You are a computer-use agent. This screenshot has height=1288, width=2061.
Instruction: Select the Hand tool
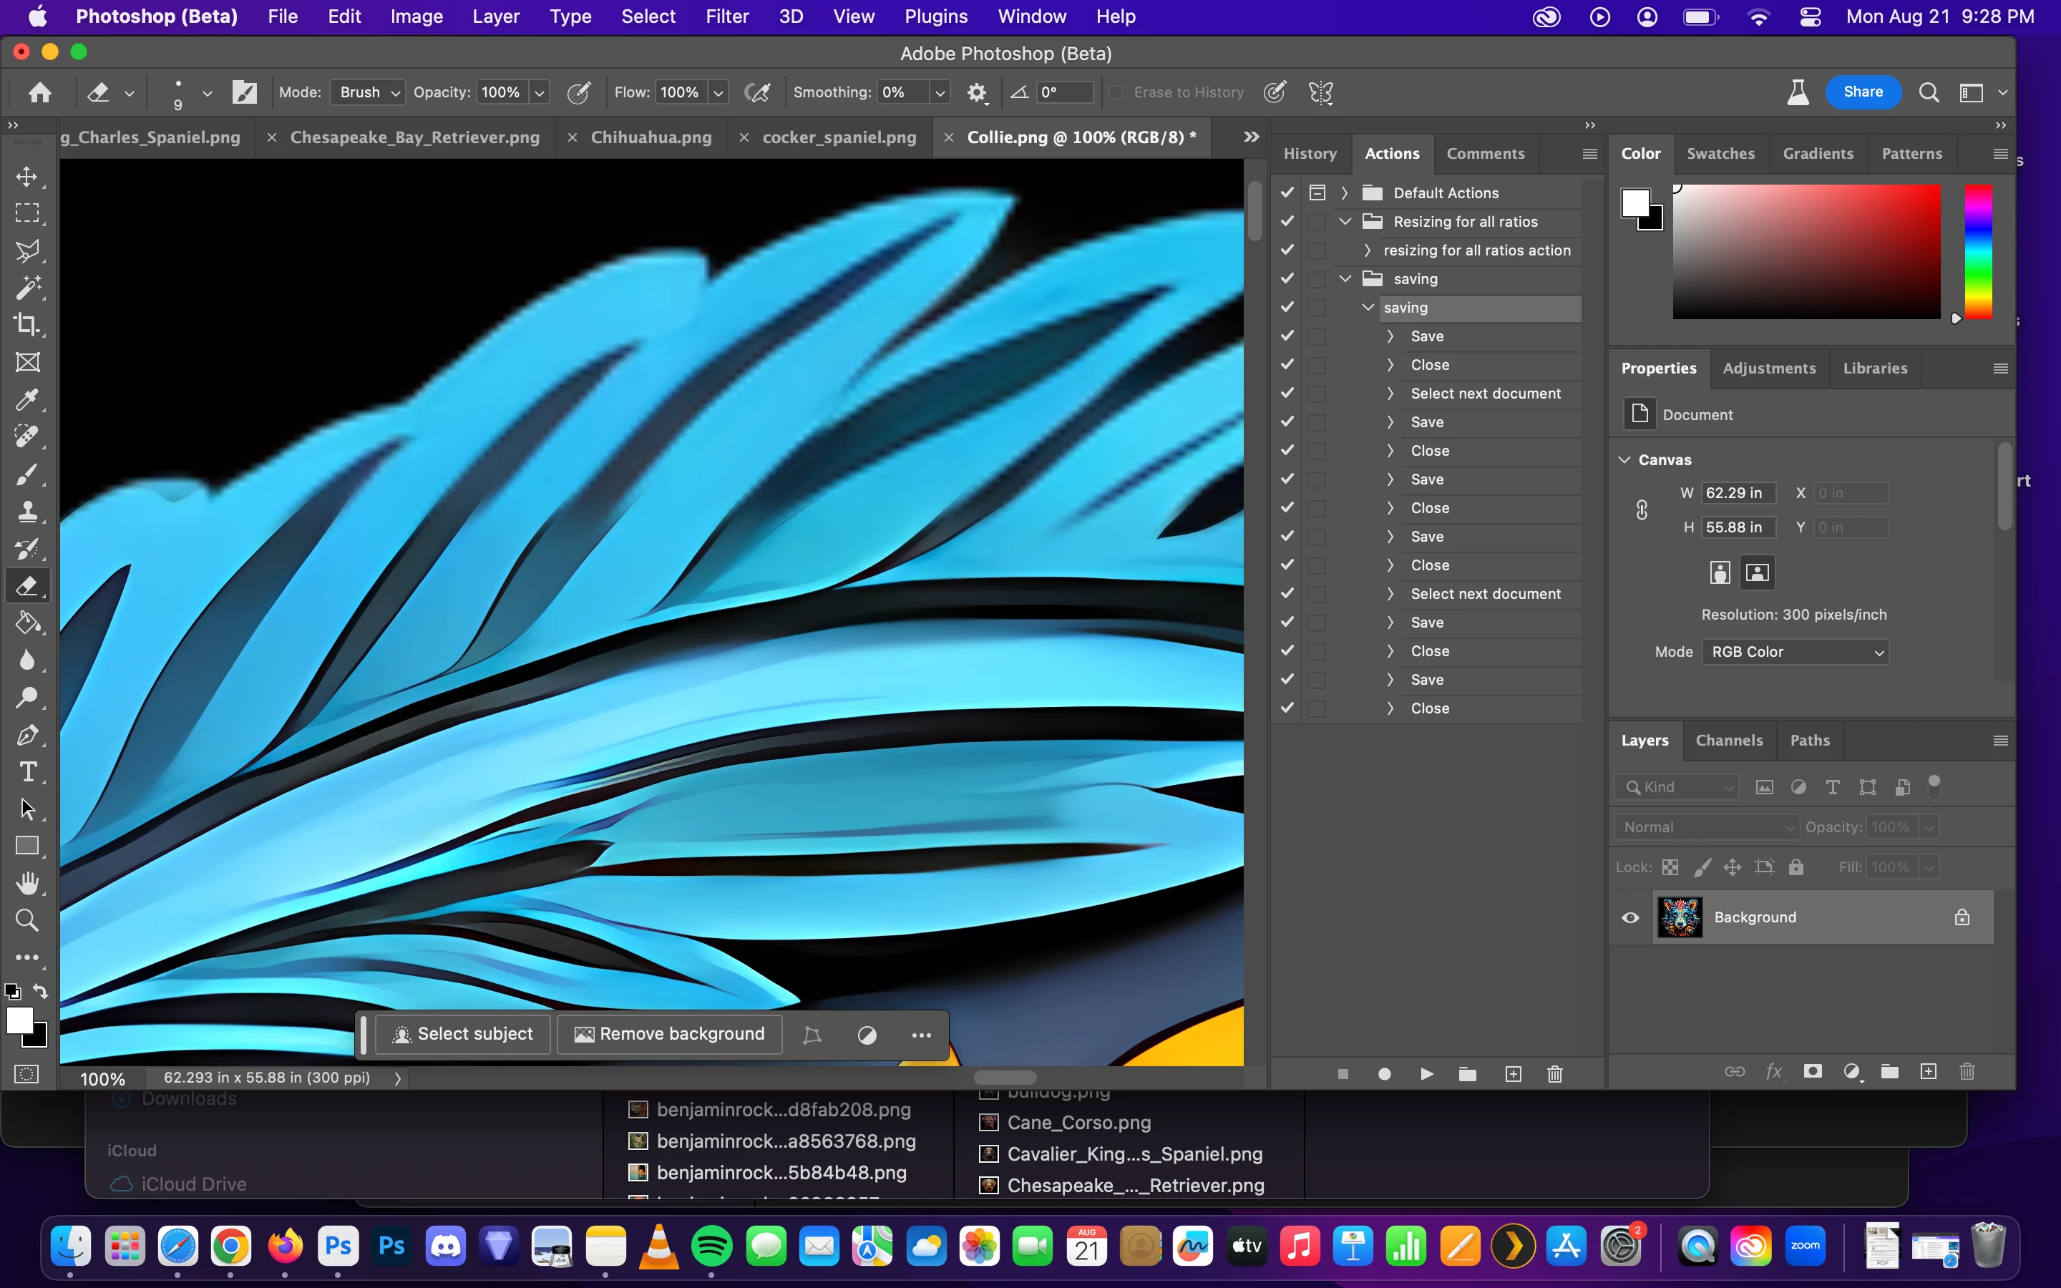[27, 884]
